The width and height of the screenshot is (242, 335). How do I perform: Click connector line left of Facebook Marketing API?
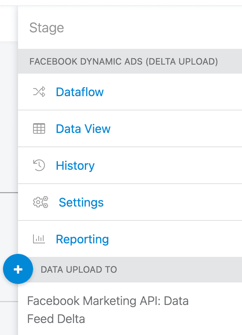point(8,301)
